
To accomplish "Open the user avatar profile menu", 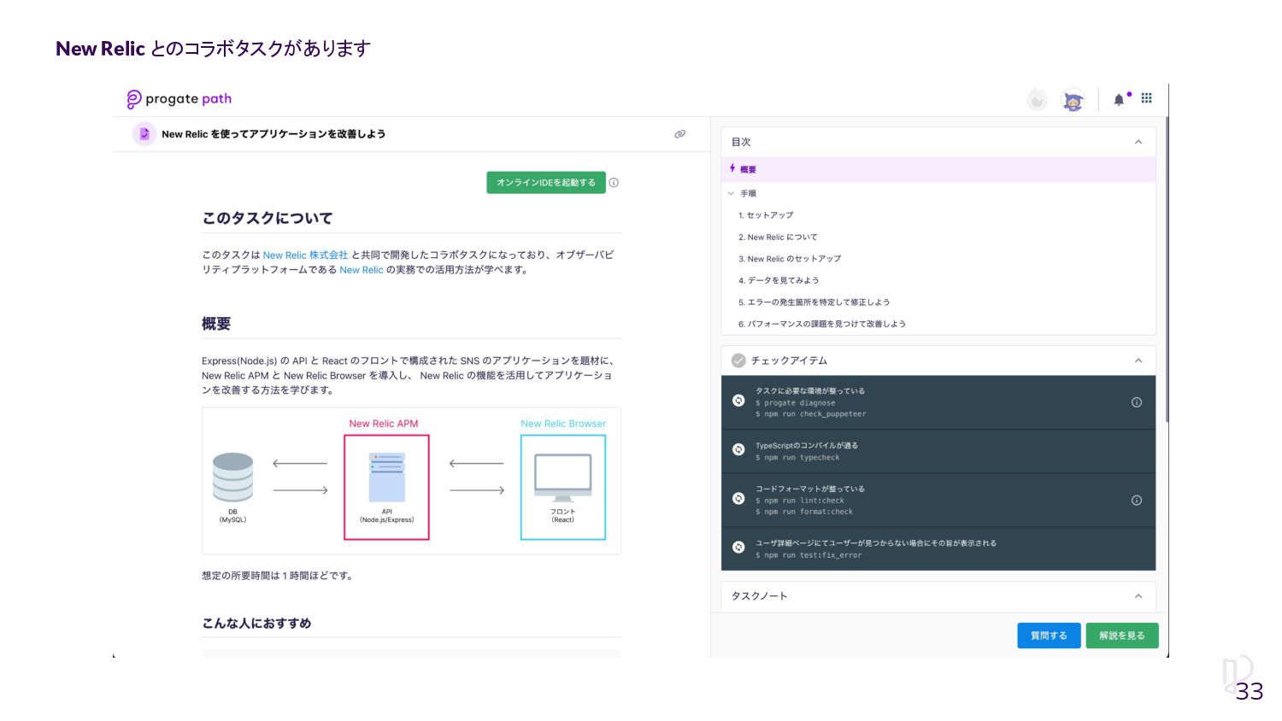I will tap(1073, 100).
